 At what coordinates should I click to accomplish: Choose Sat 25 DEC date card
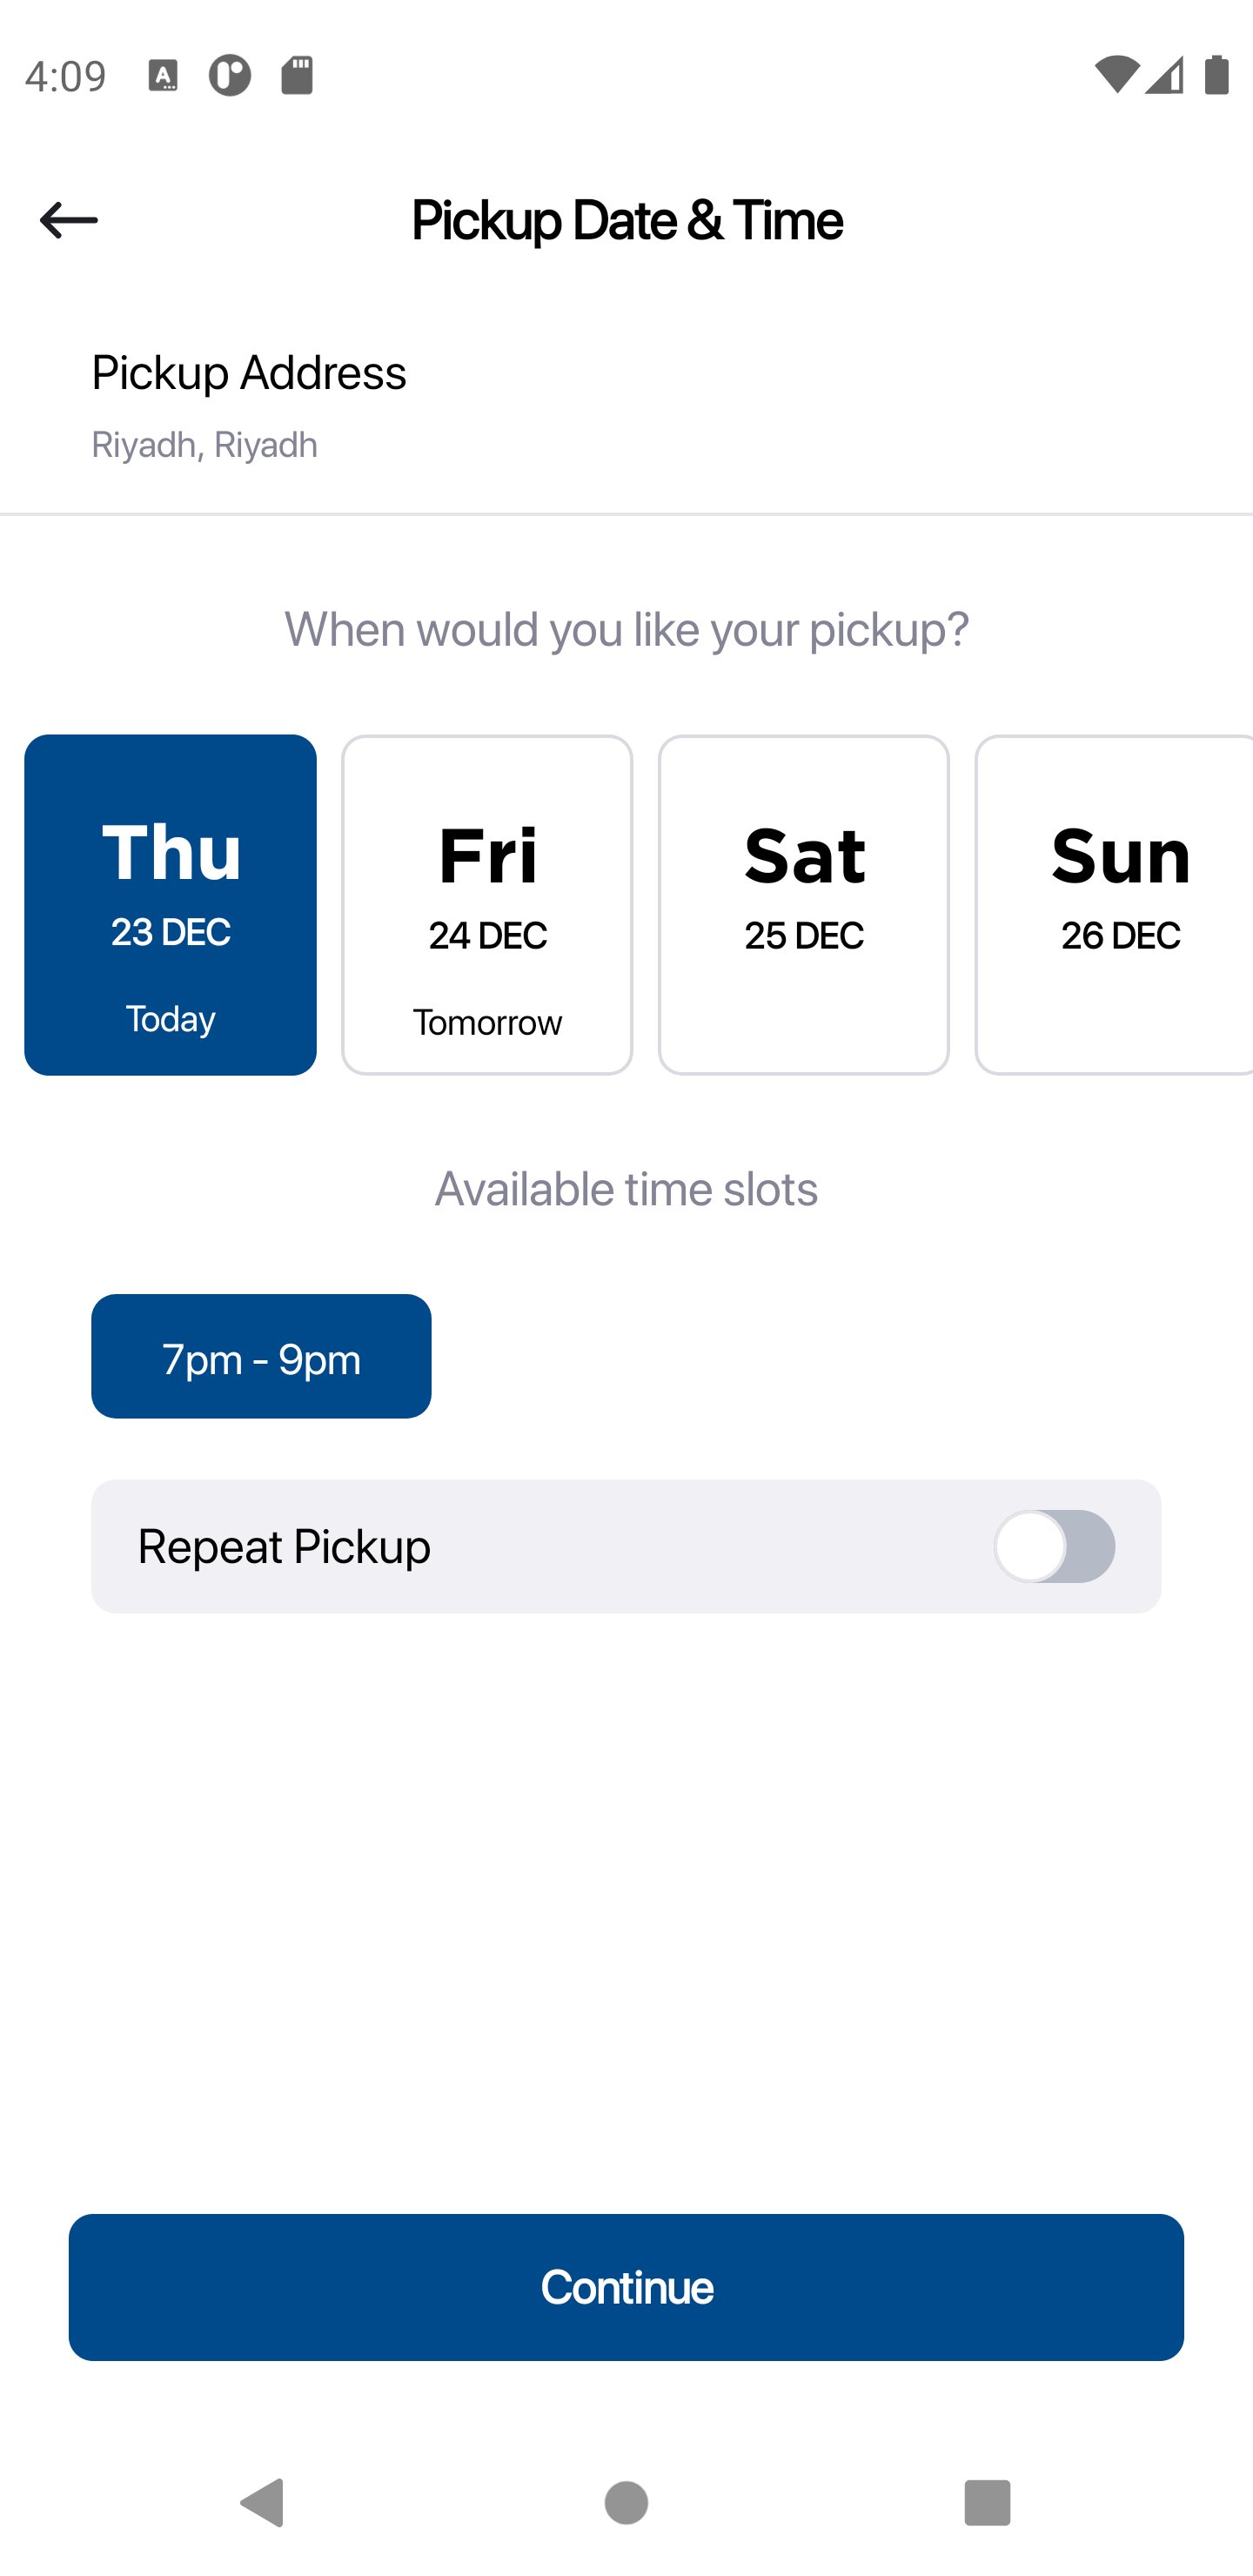point(803,904)
